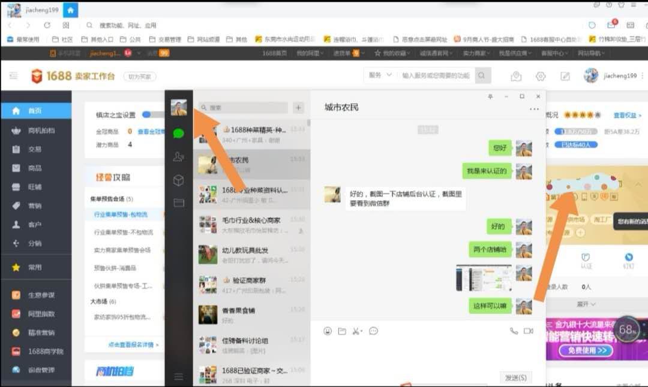Click 1688首页 in top nav bar

(x=275, y=53)
